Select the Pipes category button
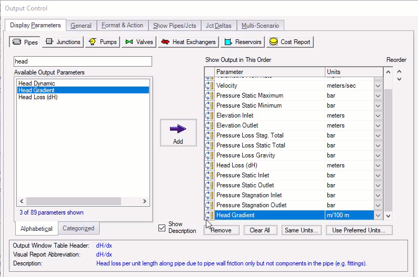This screenshot has height=277, width=418. point(25,42)
